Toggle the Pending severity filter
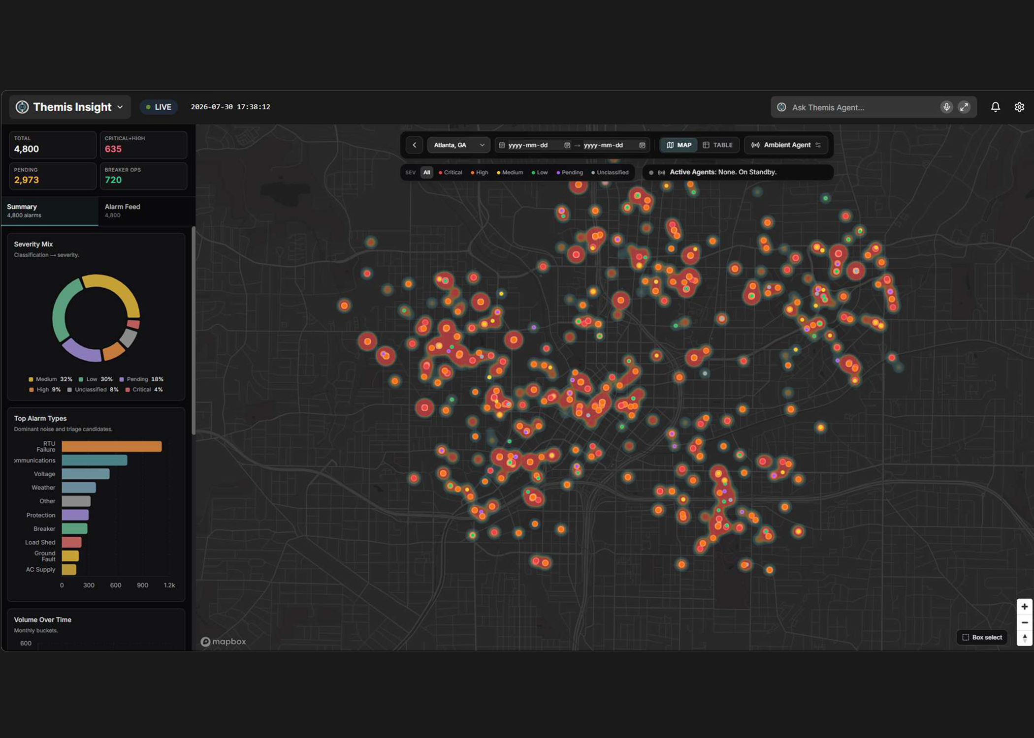This screenshot has width=1034, height=738. click(570, 173)
